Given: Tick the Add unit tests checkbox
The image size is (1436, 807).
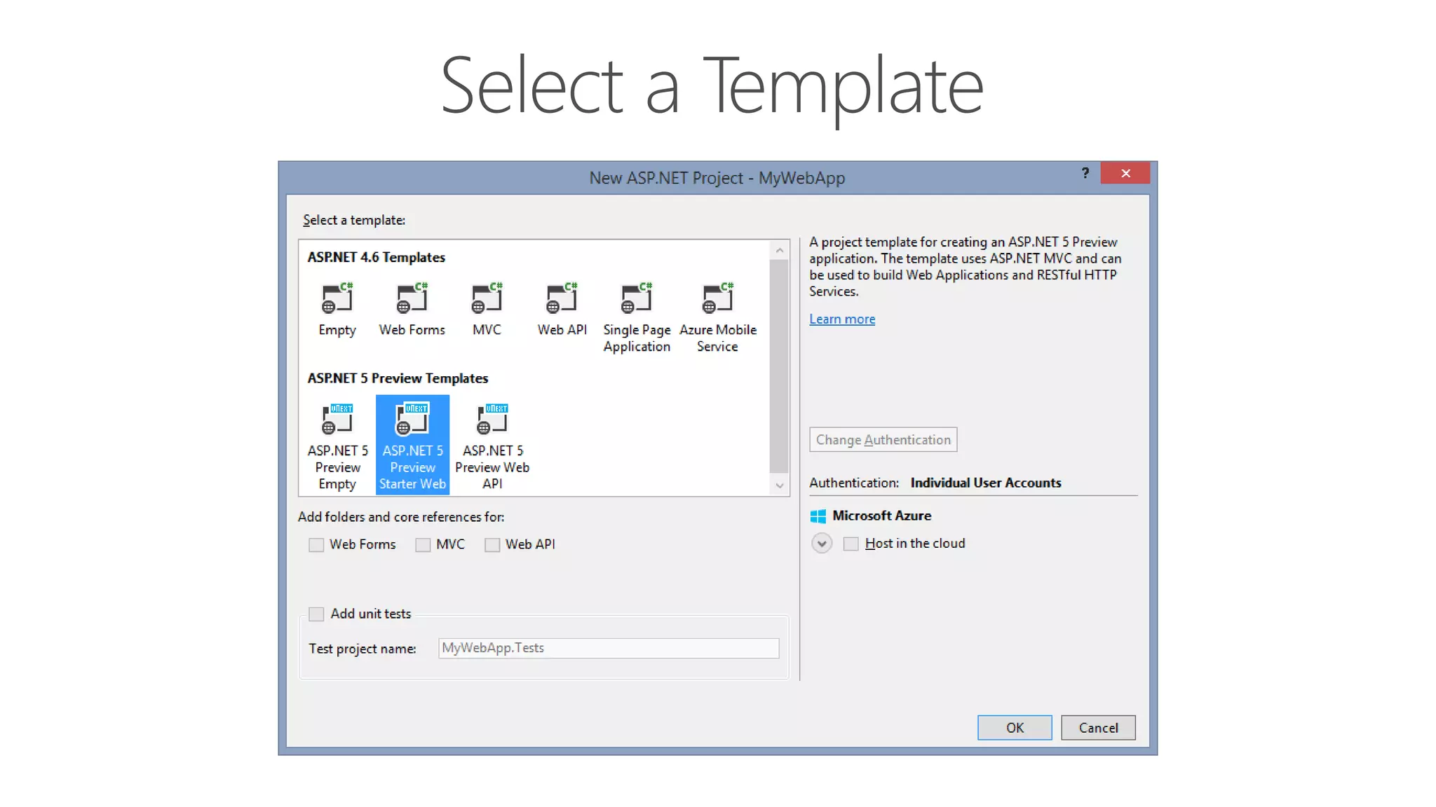Looking at the screenshot, I should (x=316, y=614).
